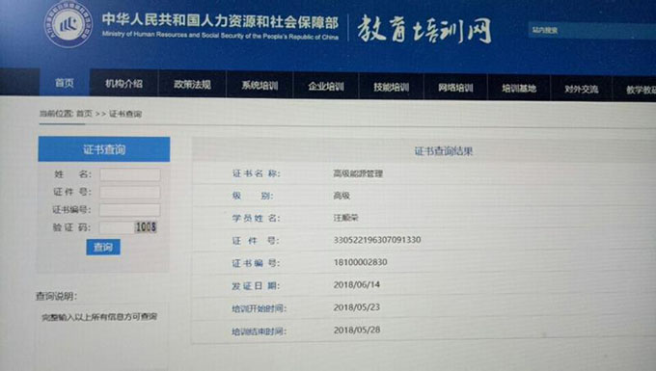Screen dimensions: 656x371
Task: Select the training end date 2018/05/28
Action: coord(357,331)
